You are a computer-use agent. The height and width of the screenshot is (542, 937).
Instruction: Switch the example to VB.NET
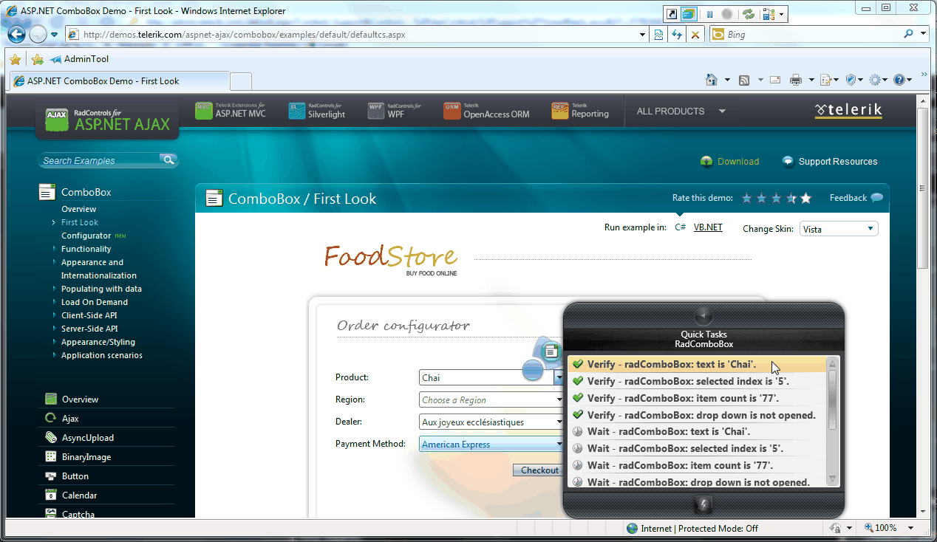(x=708, y=227)
